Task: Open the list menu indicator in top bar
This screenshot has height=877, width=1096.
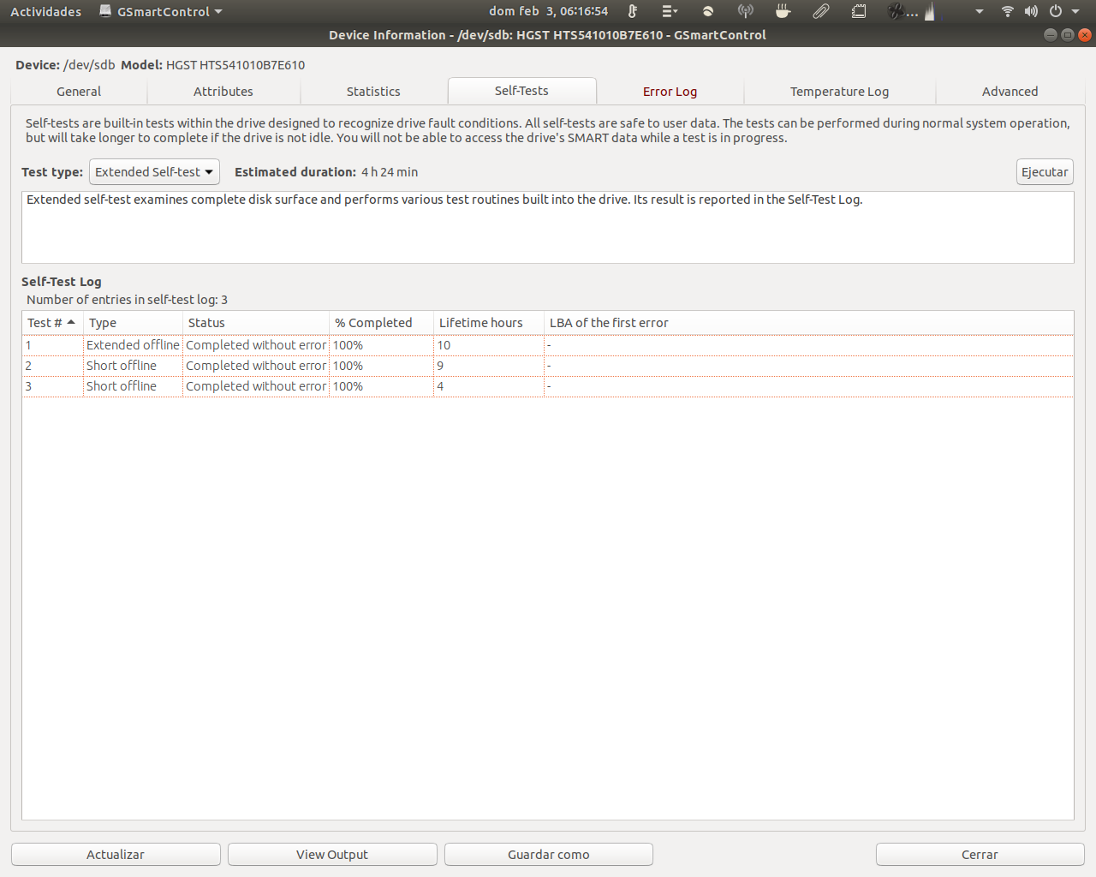Action: point(670,11)
